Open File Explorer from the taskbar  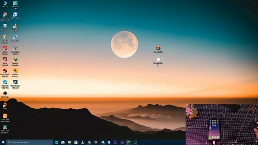[x=69, y=142]
